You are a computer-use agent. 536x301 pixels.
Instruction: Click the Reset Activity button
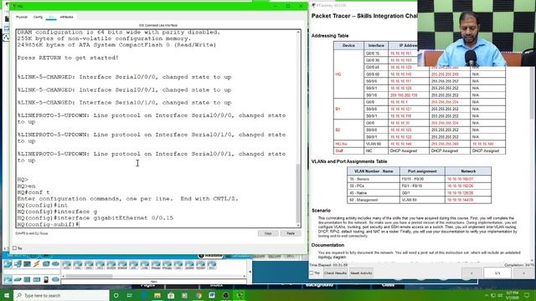(x=361, y=273)
